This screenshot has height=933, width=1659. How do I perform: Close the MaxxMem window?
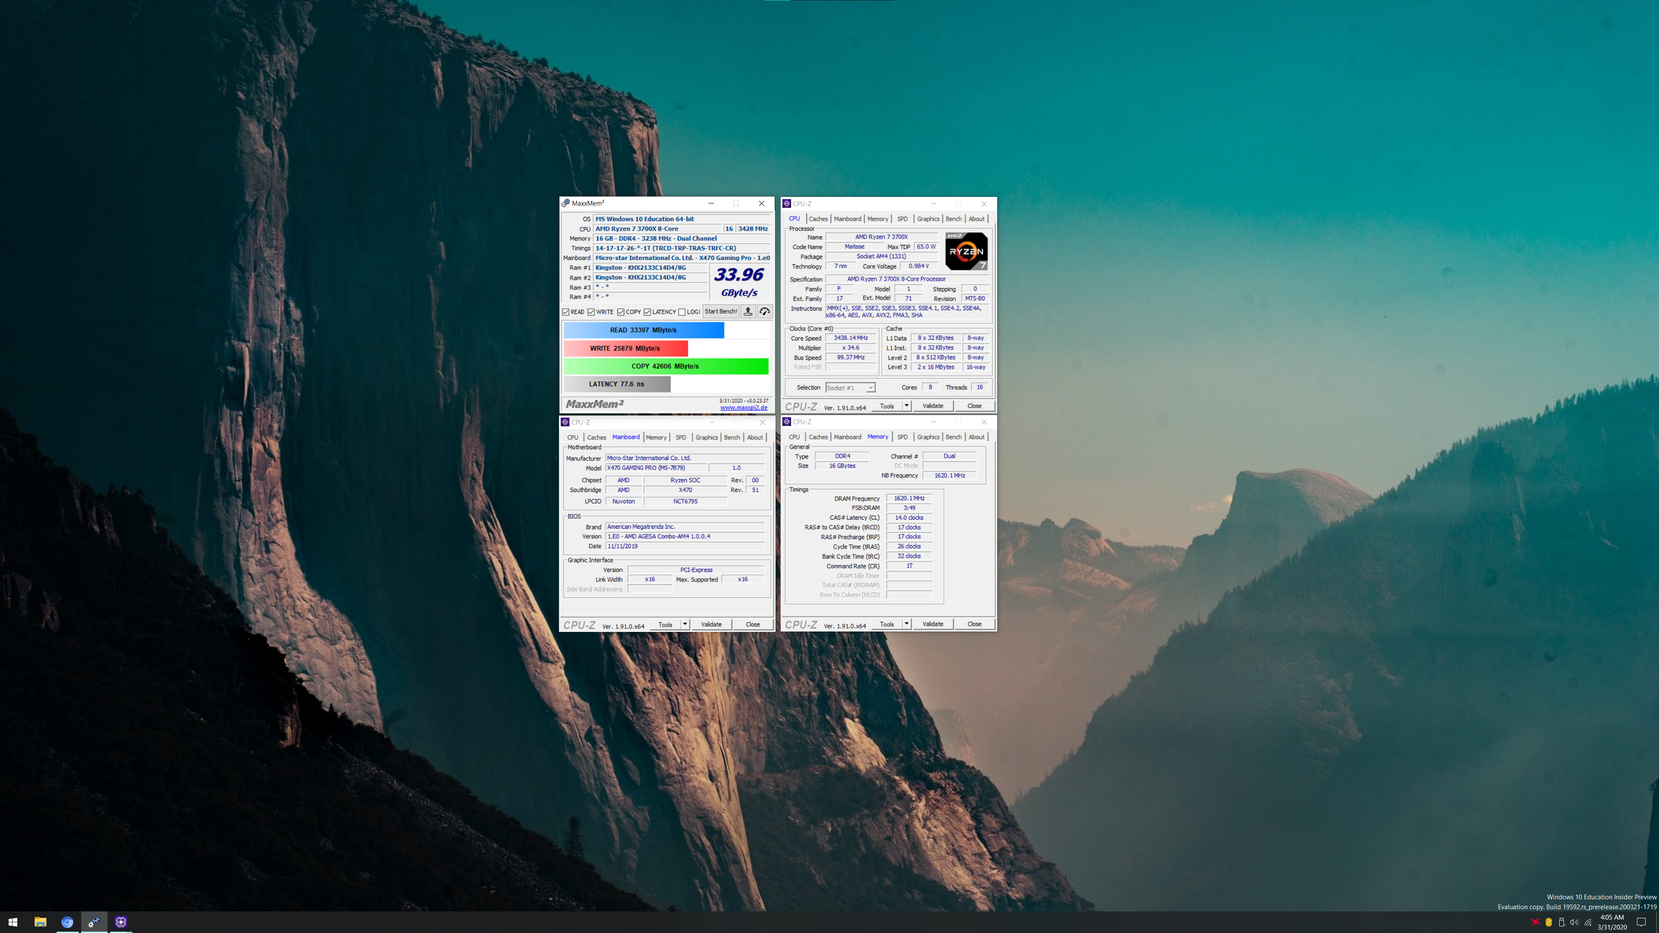pos(761,203)
